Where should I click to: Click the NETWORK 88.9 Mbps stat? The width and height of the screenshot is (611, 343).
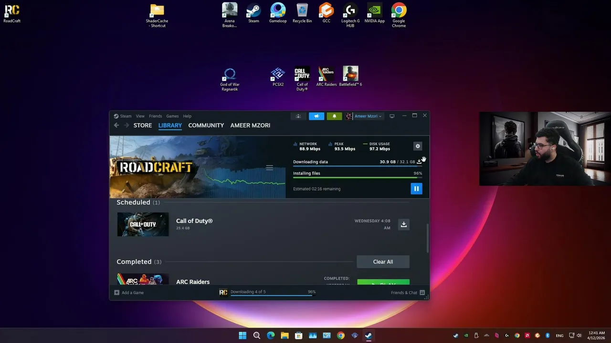click(307, 146)
